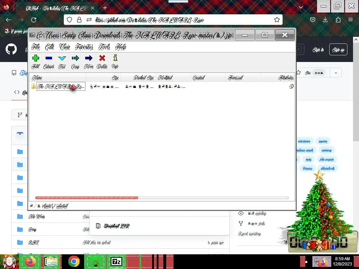
Task: Click the red Delete X icon
Action: tap(102, 58)
